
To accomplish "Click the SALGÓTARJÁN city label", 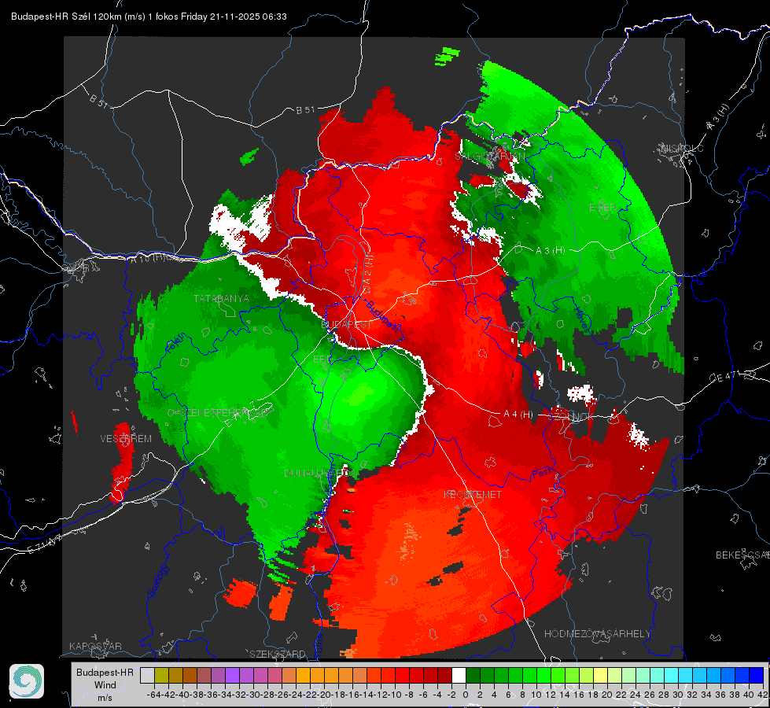I will pos(489,157).
